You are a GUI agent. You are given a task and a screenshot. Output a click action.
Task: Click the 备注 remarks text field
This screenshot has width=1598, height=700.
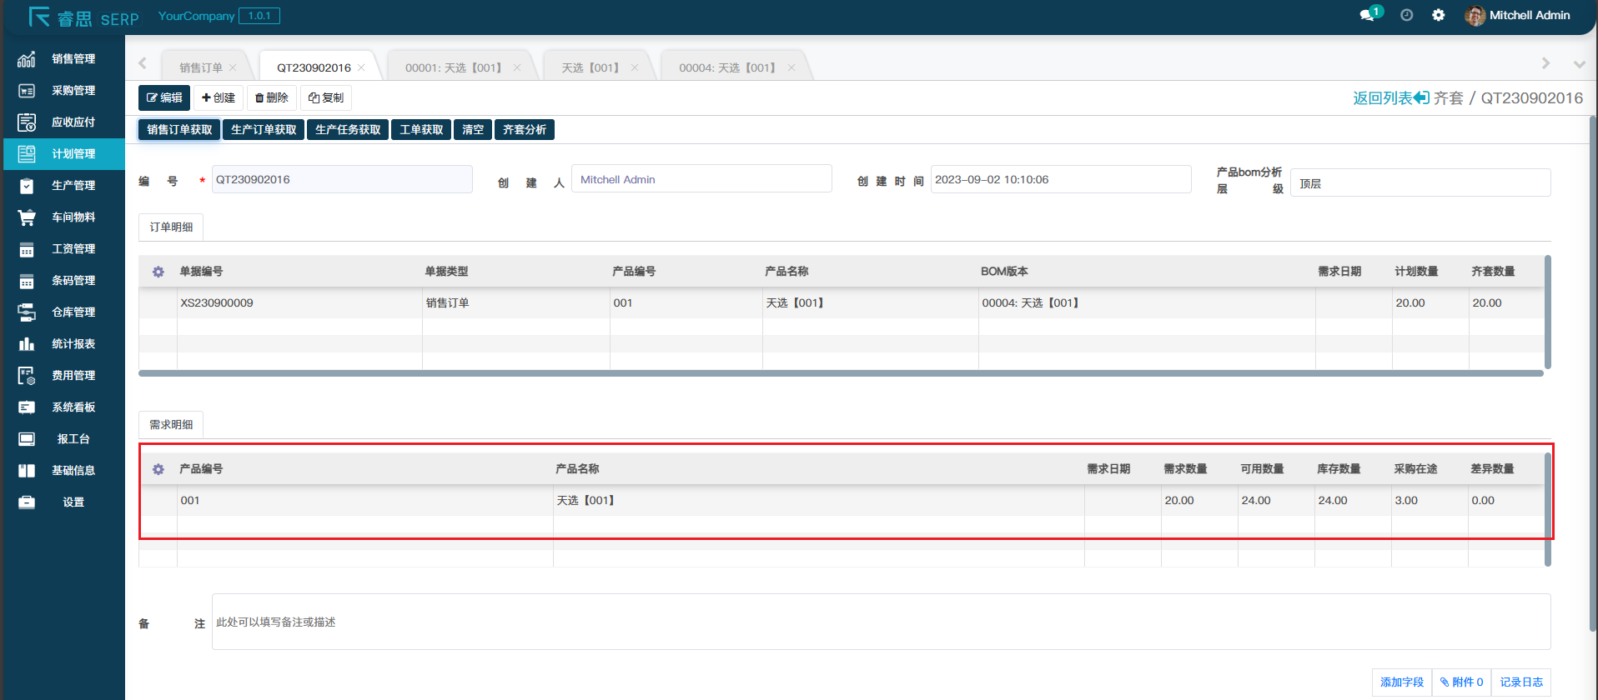[880, 622]
